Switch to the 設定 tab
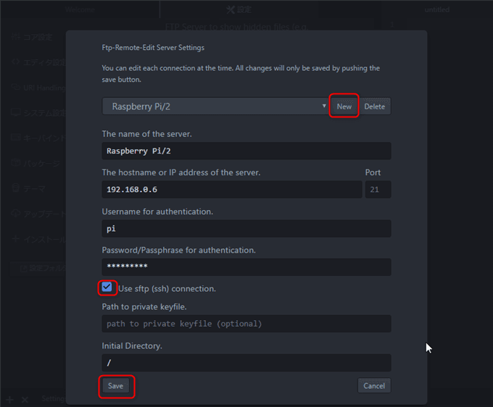Viewport: 493px width, 407px height. (239, 9)
